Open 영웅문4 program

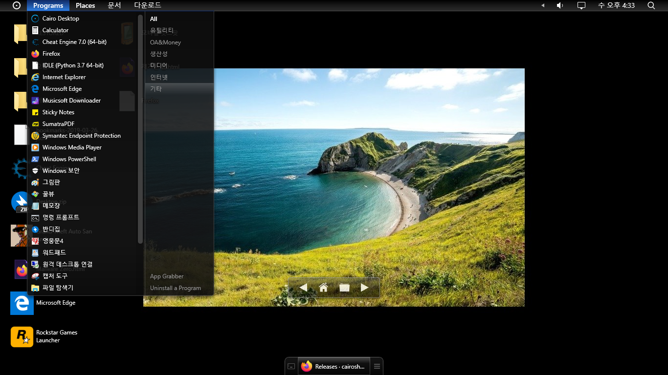pos(83,241)
